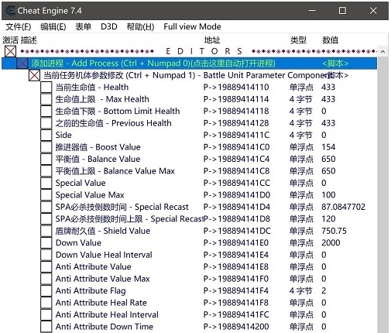Select Anti Attribute Heal Interval description
The width and height of the screenshot is (391, 333).
point(107,314)
